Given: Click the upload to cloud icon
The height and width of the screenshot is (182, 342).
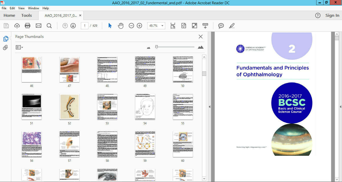Looking at the screenshot, I should tap(17, 26).
